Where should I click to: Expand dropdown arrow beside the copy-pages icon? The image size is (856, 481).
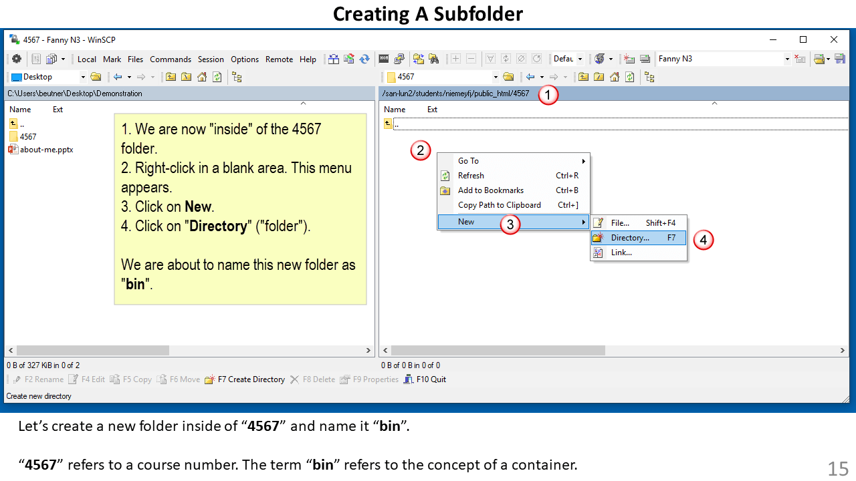62,59
